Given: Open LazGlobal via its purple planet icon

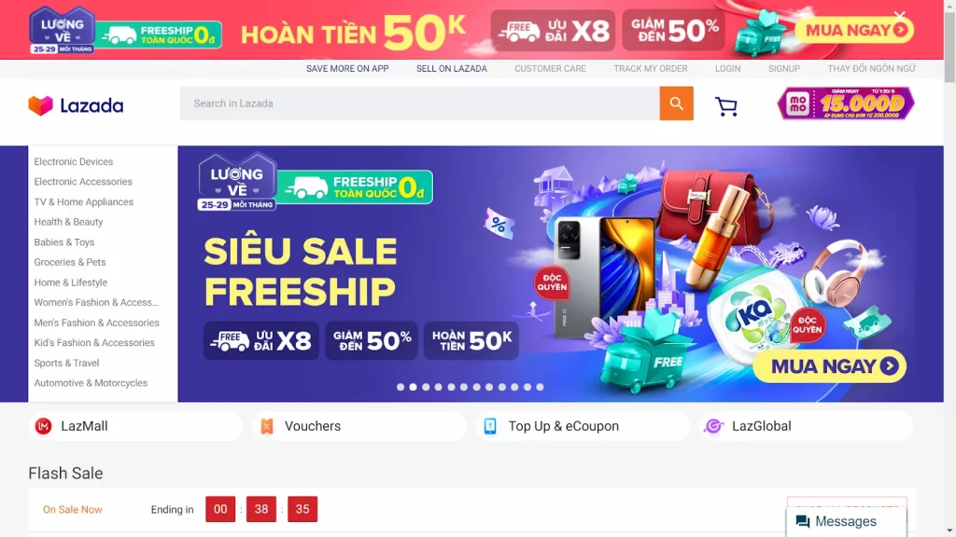Looking at the screenshot, I should [x=713, y=426].
